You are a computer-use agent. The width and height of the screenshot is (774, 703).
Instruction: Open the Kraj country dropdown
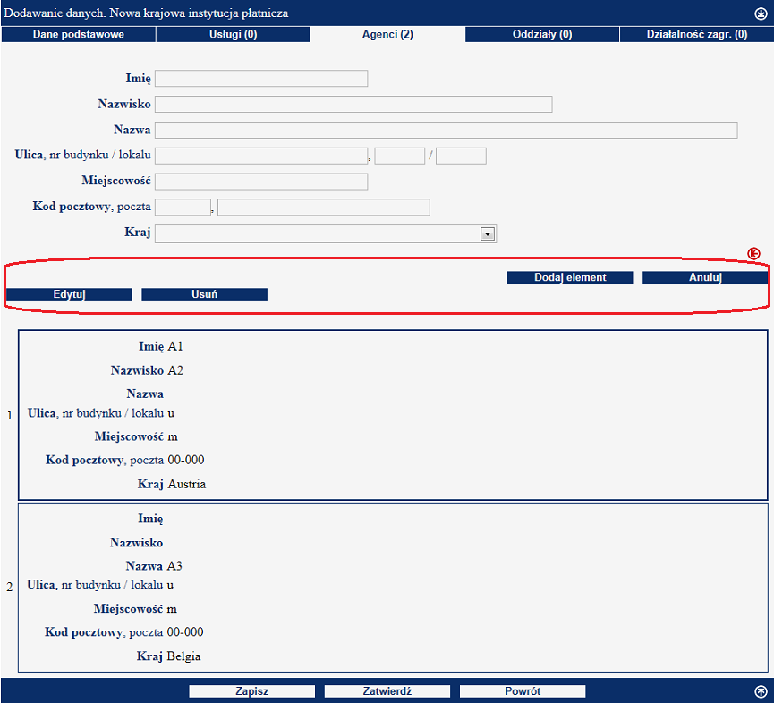click(x=488, y=233)
